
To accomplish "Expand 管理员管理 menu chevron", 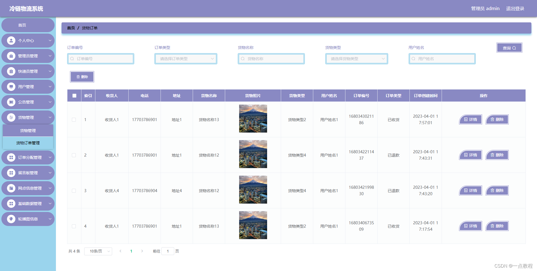I will [x=50, y=56].
